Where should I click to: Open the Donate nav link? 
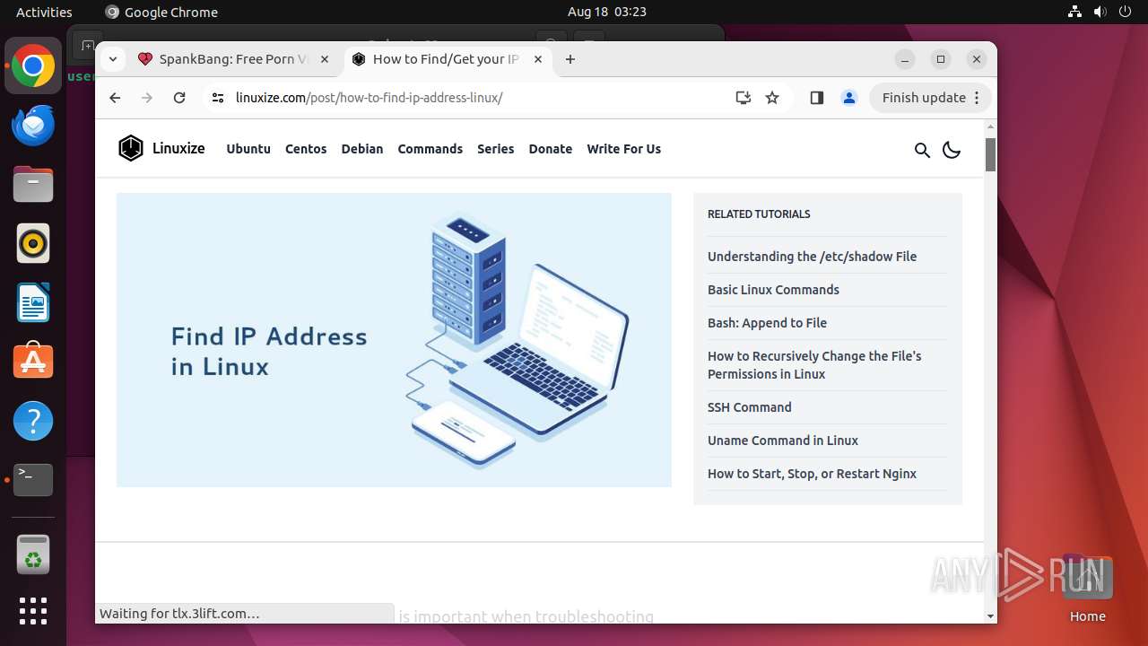click(x=551, y=149)
